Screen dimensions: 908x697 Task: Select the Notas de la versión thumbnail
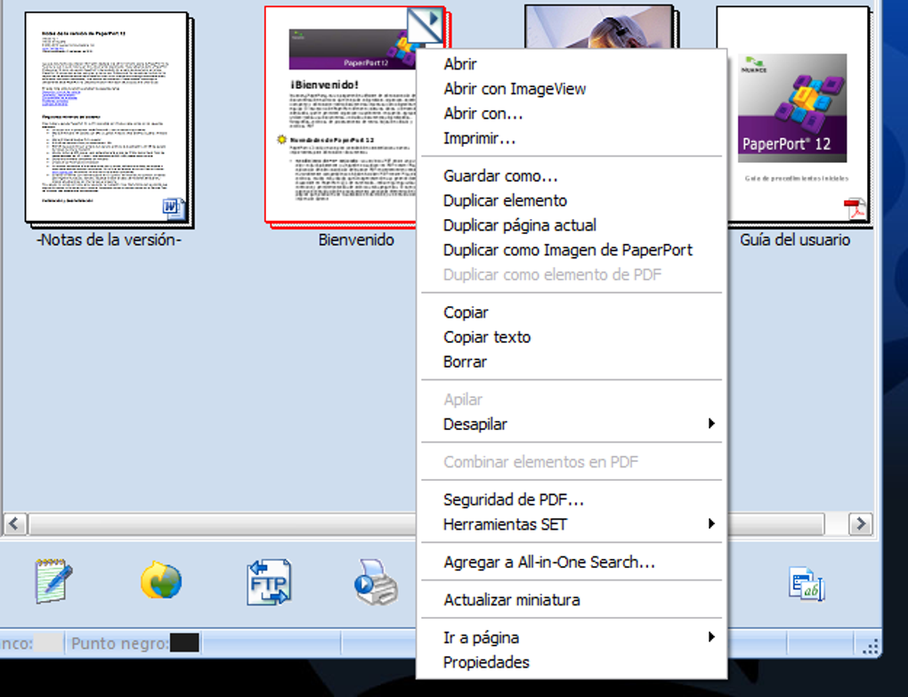109,119
